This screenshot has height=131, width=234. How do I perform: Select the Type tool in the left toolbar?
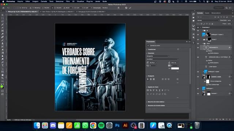(x=3, y=65)
